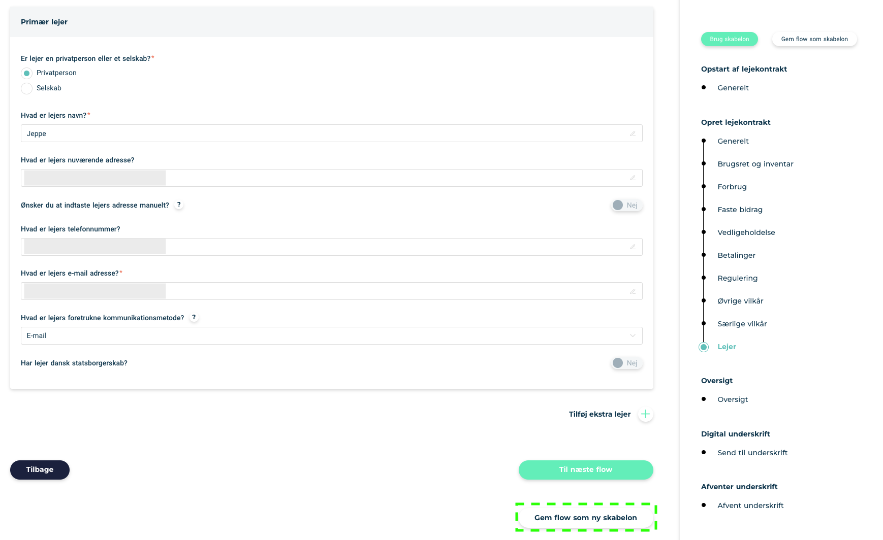The height and width of the screenshot is (540, 883).
Task: Open help icon beside communication method question
Action: (x=194, y=318)
